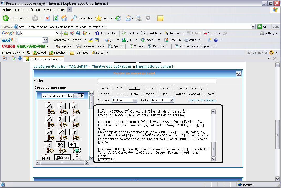The image size is (281, 188).
Task: Click the IE Home icon
Action: (x=64, y=18)
